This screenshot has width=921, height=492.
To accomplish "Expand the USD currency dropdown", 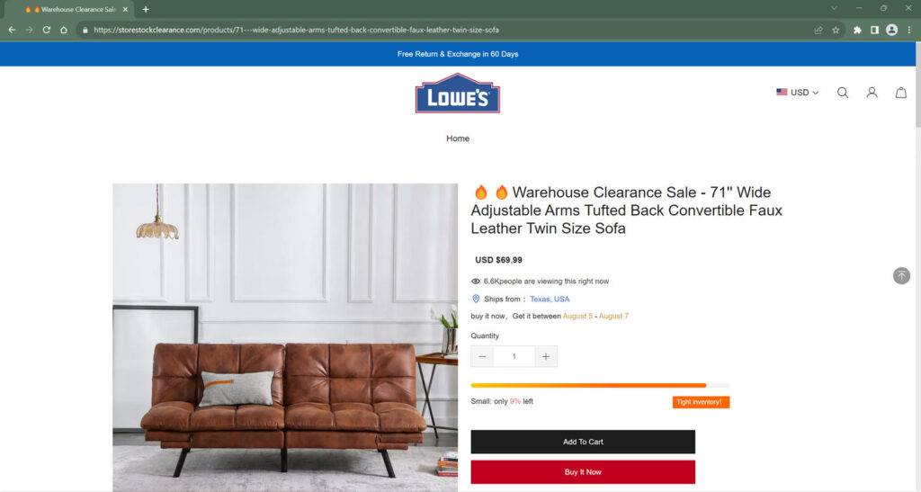I will [x=797, y=92].
